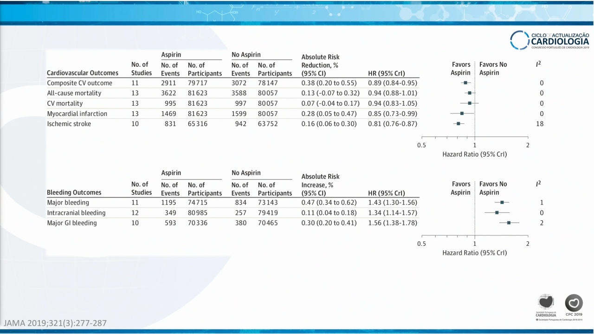The width and height of the screenshot is (594, 334).
Task: Click 'Absolute Risk Reduction, %' column header
Action: [321, 65]
